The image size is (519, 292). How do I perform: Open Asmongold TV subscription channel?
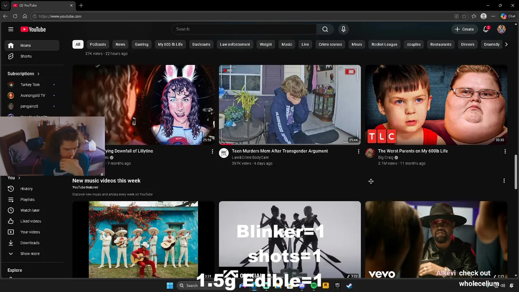(x=32, y=95)
